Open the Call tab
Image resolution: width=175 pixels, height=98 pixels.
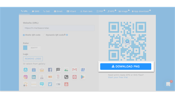(x=46, y=11)
